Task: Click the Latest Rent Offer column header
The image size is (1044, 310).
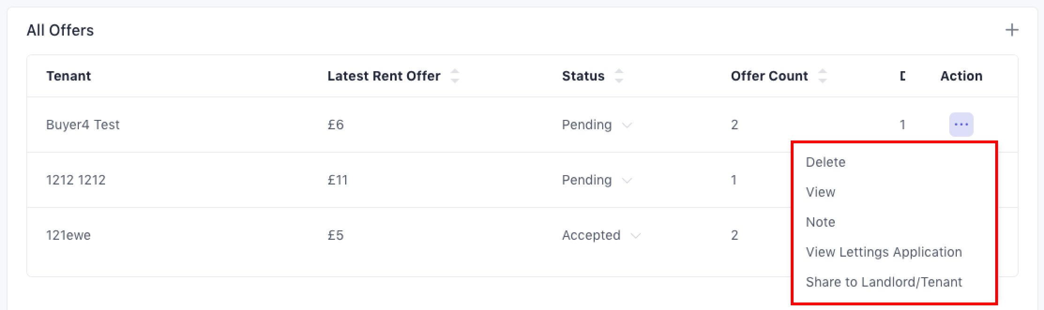Action: (384, 76)
